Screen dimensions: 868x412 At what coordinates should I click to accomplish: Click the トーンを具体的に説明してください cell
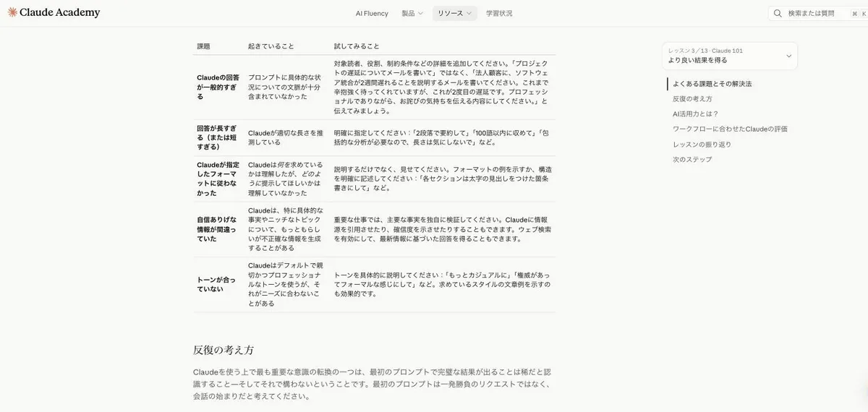(x=441, y=284)
